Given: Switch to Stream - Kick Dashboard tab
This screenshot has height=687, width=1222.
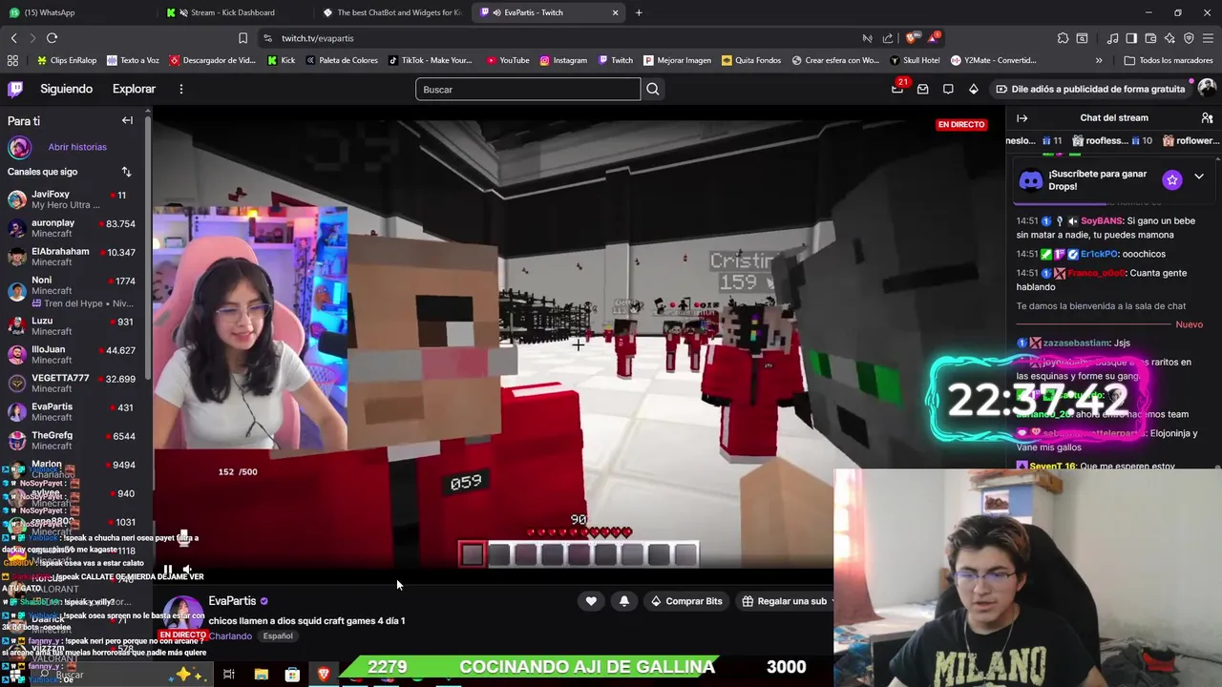Looking at the screenshot, I should (232, 12).
